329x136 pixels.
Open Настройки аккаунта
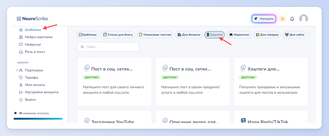click(42, 92)
